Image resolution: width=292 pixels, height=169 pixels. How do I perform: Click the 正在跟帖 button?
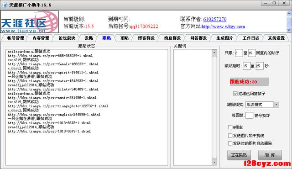point(239,155)
